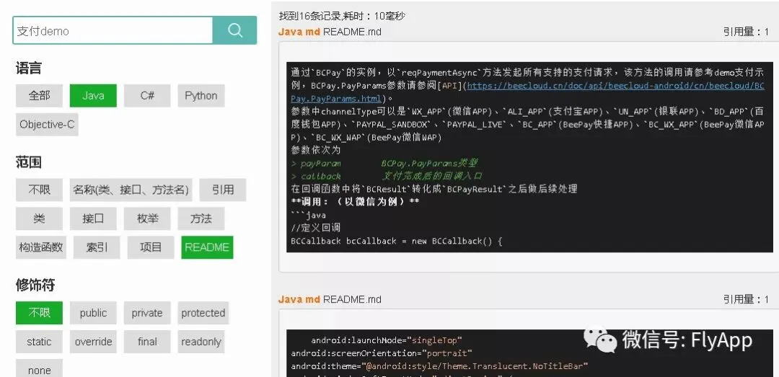Viewport: 779px width, 377px height.
Task: Focus the search field containing 支付demo
Action: pyautogui.click(x=113, y=30)
